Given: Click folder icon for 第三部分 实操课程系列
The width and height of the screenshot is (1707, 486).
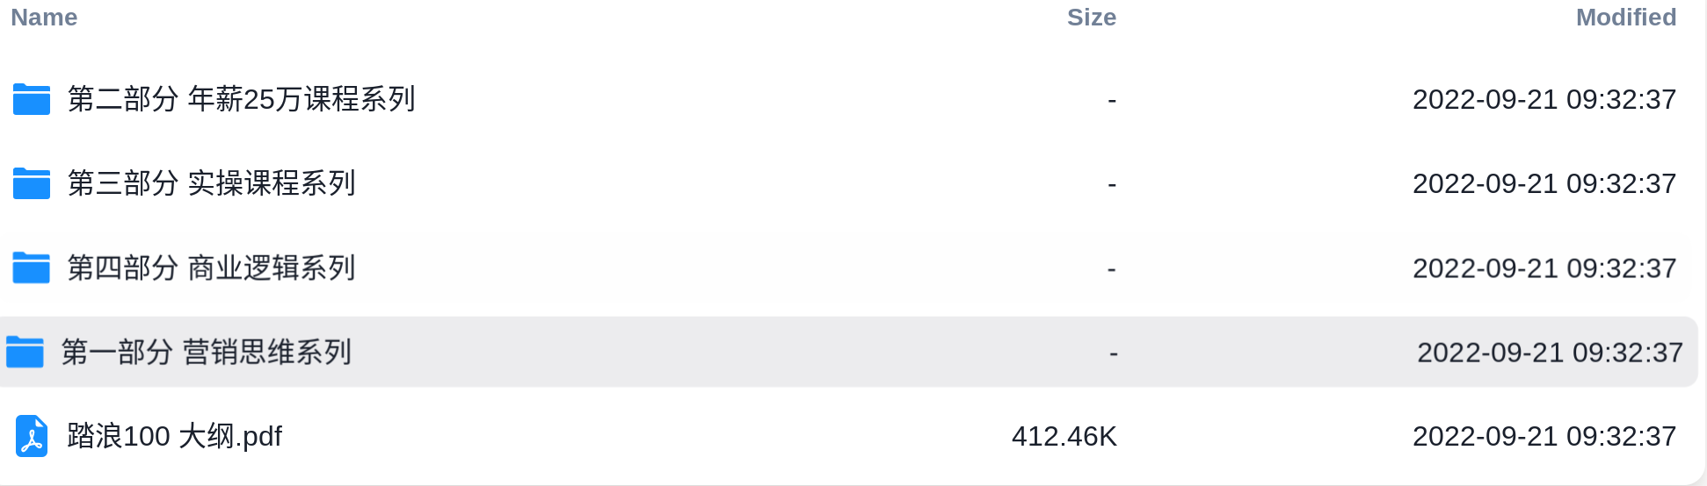Looking at the screenshot, I should [32, 183].
